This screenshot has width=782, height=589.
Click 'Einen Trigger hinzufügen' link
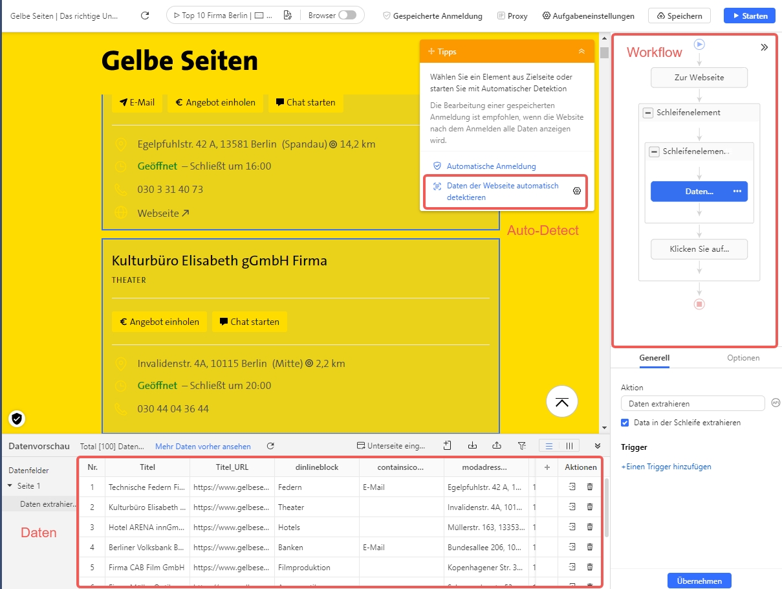(x=666, y=467)
